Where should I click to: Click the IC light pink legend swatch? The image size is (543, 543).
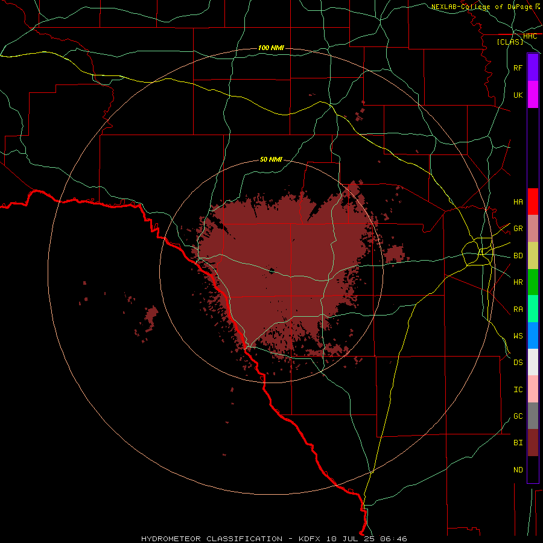(533, 389)
